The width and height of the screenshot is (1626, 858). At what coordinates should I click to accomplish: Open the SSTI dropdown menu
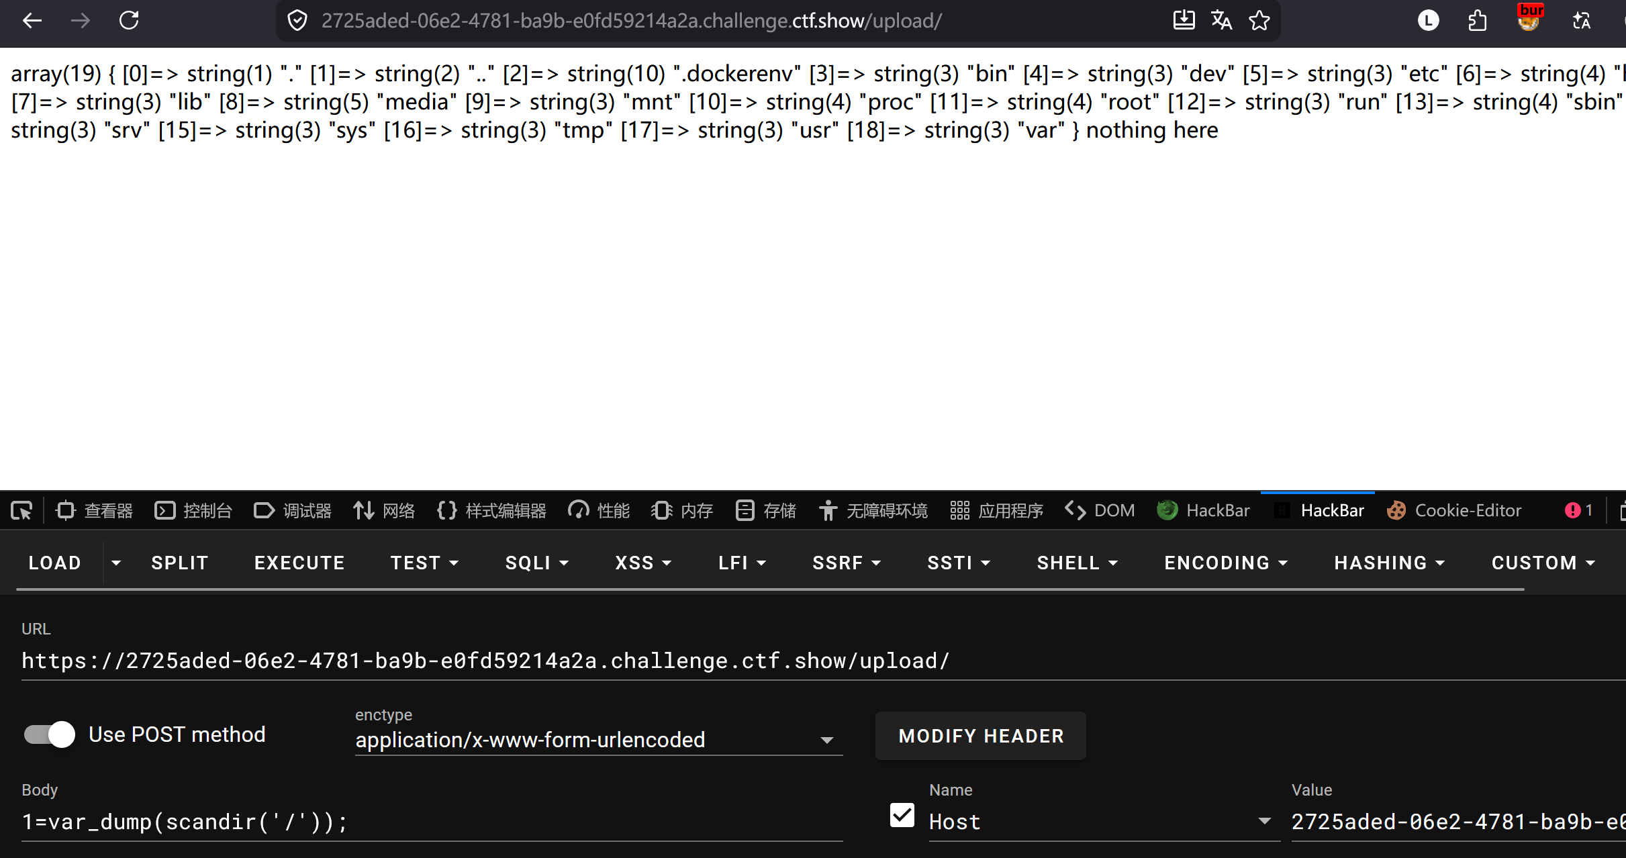click(959, 563)
